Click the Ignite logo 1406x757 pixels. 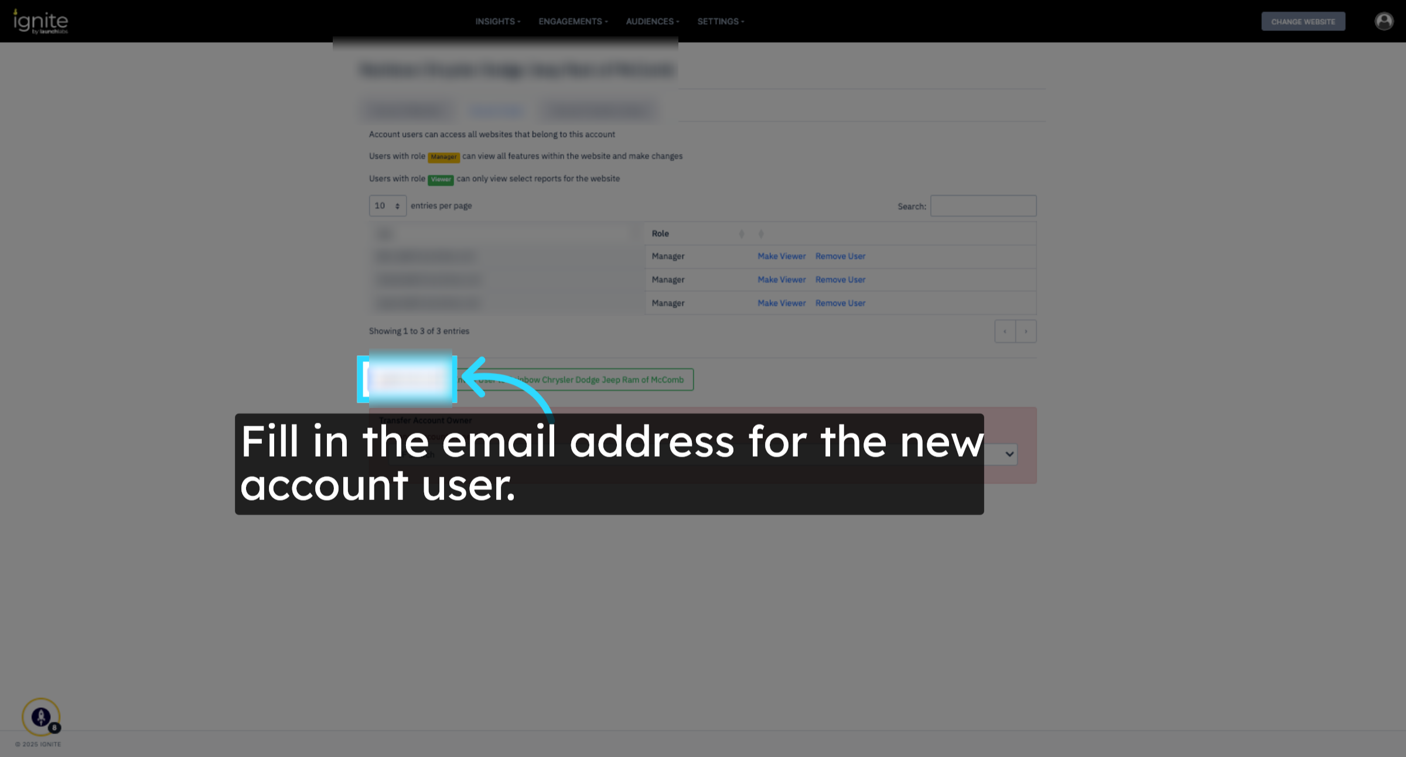[40, 22]
